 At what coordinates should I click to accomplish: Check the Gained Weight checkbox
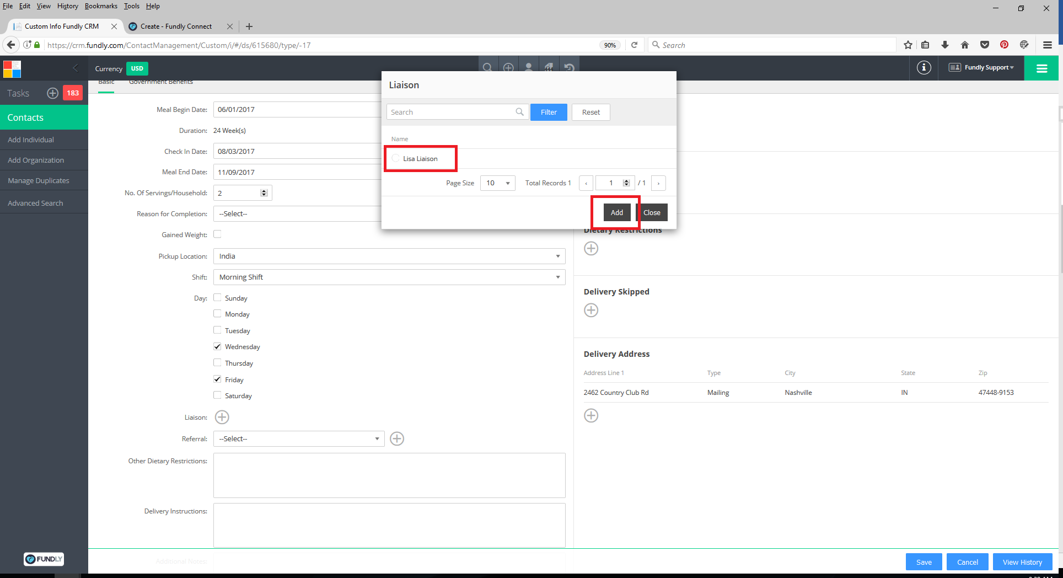pyautogui.click(x=217, y=234)
